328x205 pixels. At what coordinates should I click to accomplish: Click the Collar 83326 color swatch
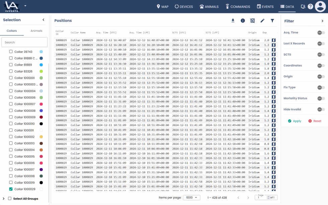(x=41, y=72)
